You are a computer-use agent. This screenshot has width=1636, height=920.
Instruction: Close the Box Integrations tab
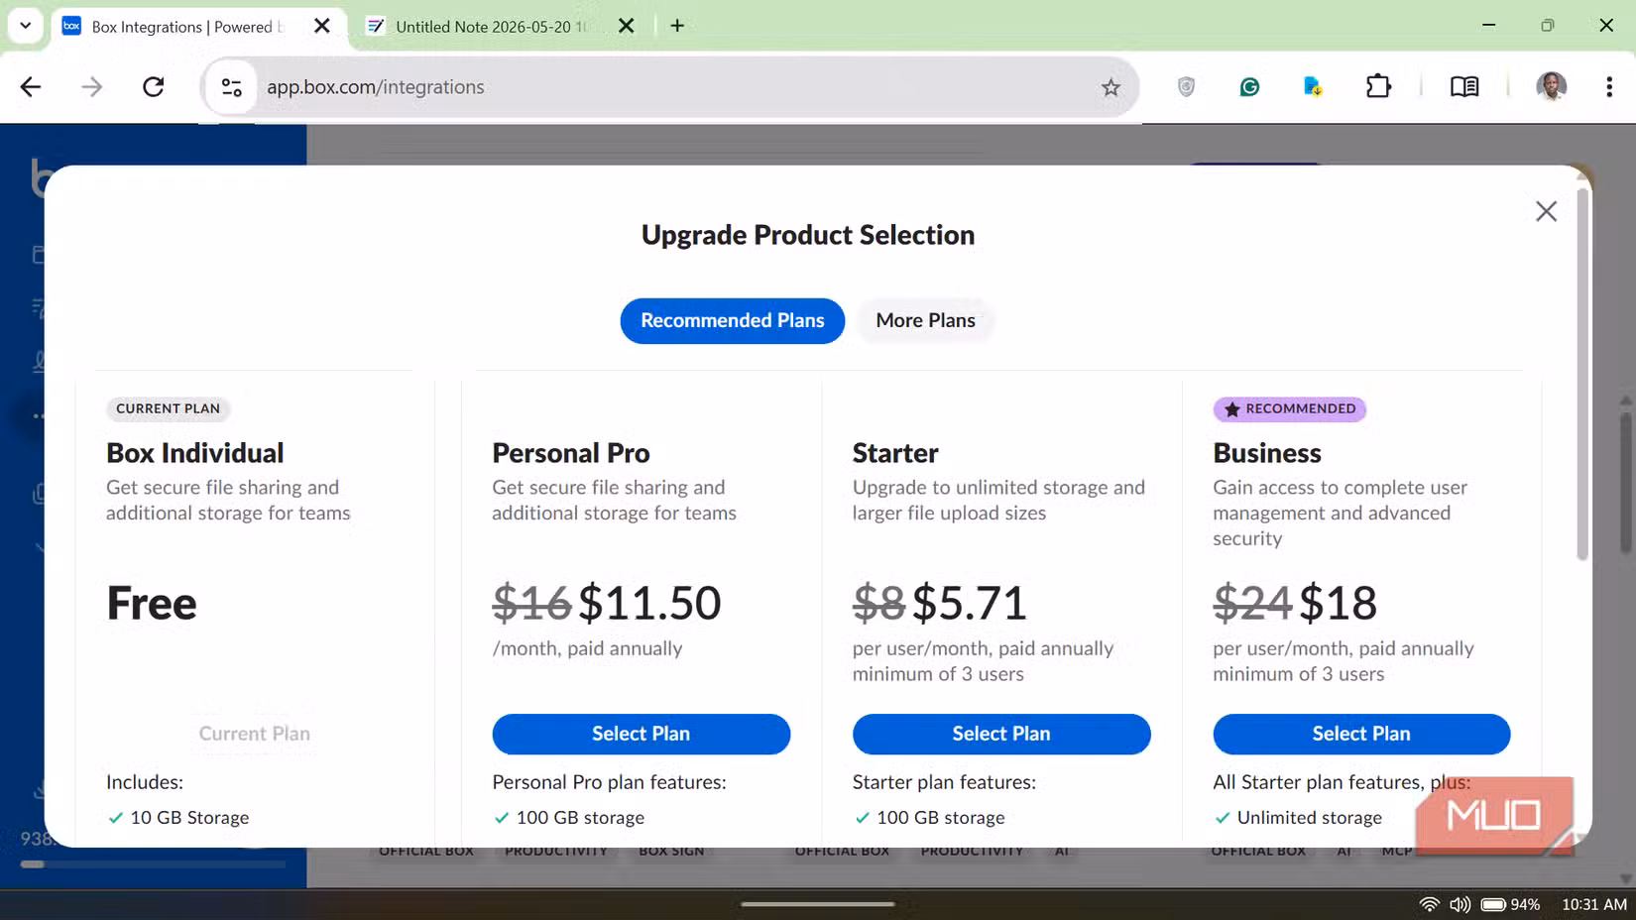pos(322,26)
